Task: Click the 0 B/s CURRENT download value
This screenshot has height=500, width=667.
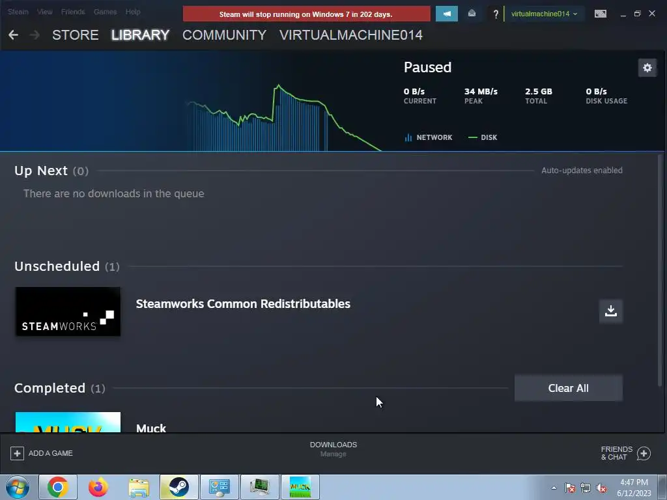Action: pos(414,91)
